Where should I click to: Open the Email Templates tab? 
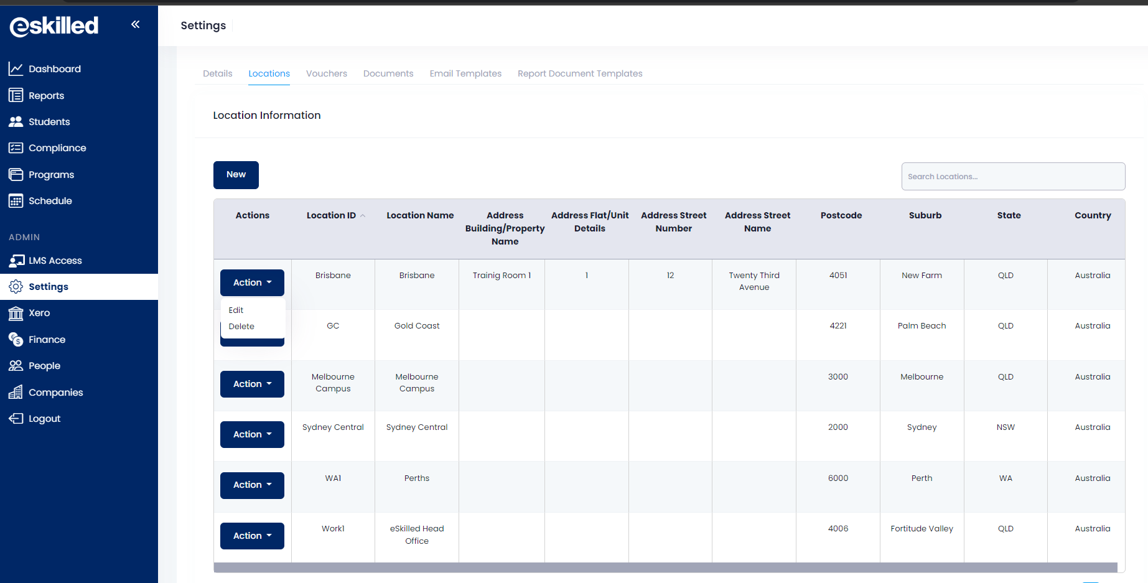tap(465, 73)
